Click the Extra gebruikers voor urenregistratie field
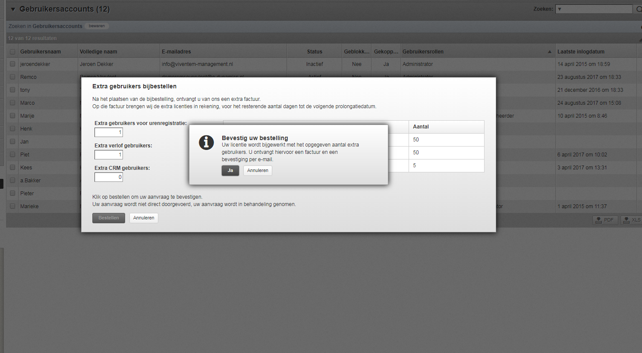This screenshot has height=353, width=642. coord(109,132)
